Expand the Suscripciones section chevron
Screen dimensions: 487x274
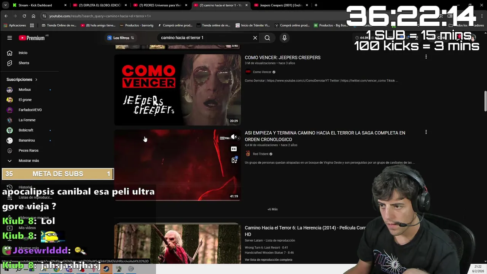pyautogui.click(x=36, y=80)
